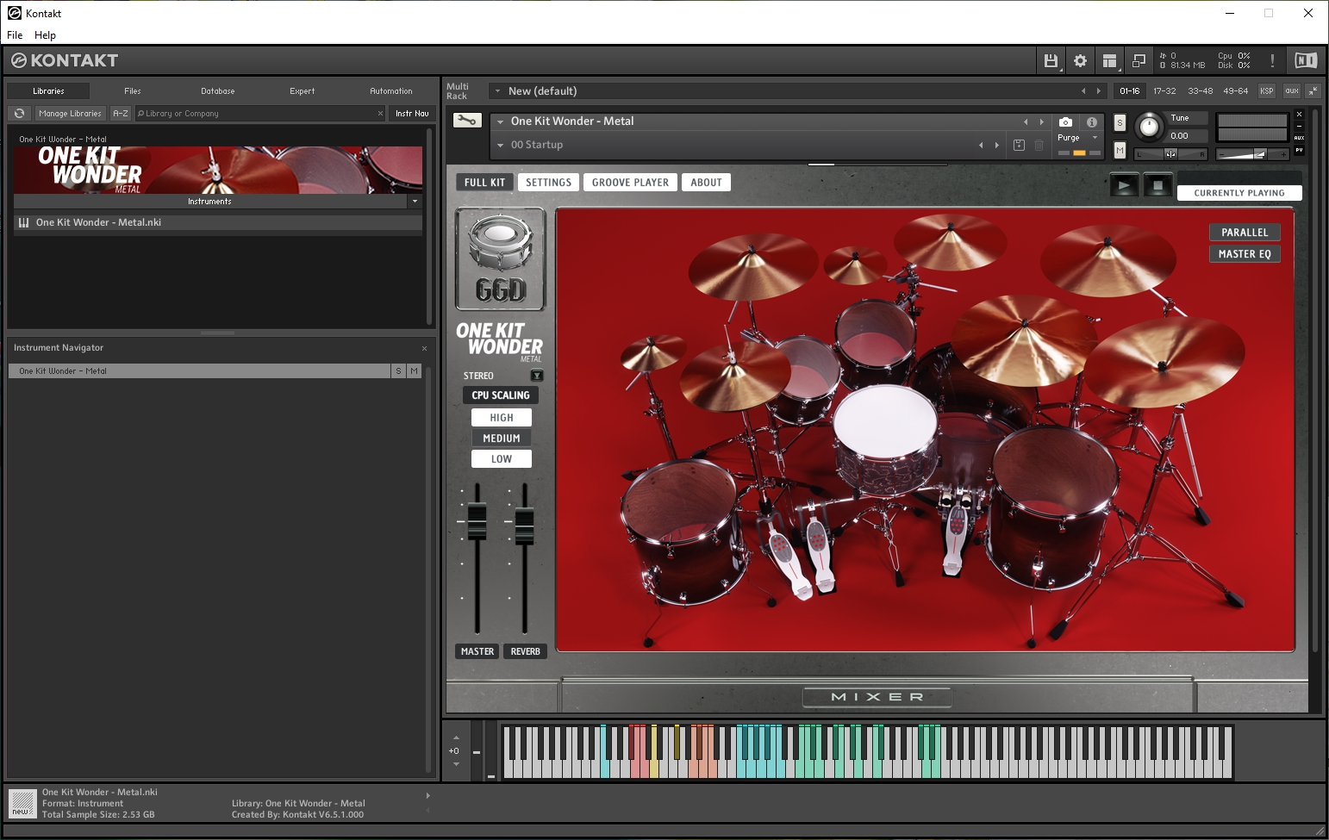The width and height of the screenshot is (1329, 840).
Task: Toggle the A-Z library sorting
Action: (x=121, y=114)
